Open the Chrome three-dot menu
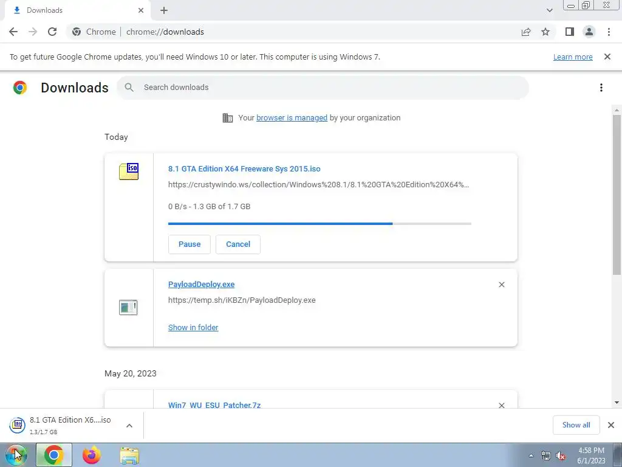The width and height of the screenshot is (622, 467). click(x=609, y=32)
